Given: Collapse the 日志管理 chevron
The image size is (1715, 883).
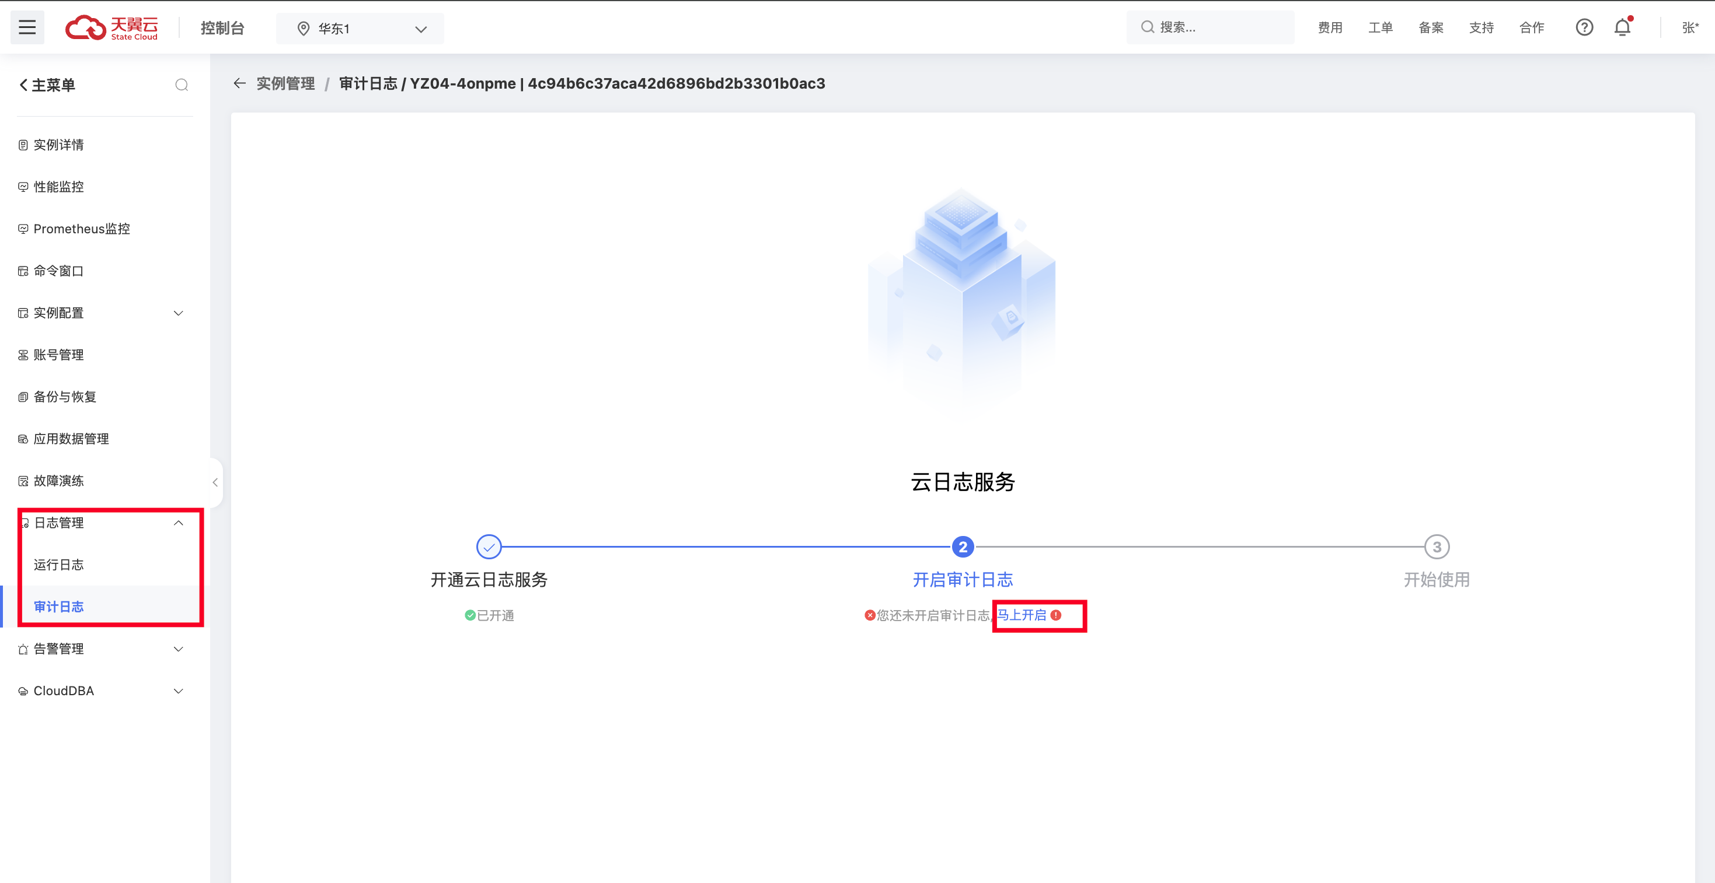Looking at the screenshot, I should (x=179, y=523).
